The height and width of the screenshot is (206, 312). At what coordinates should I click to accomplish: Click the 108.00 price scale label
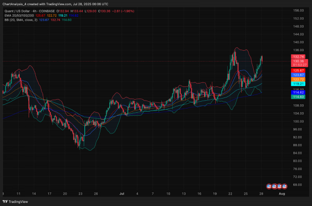(x=298, y=105)
